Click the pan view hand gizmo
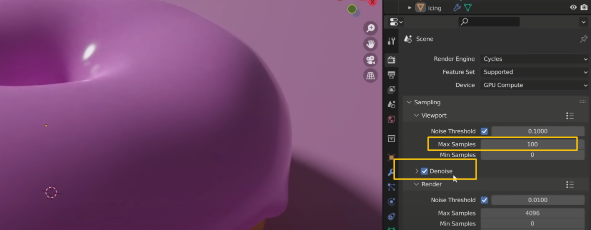 371,44
